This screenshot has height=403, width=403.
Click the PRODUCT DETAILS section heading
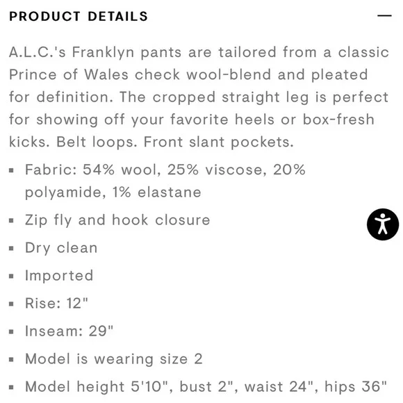pos(79,16)
